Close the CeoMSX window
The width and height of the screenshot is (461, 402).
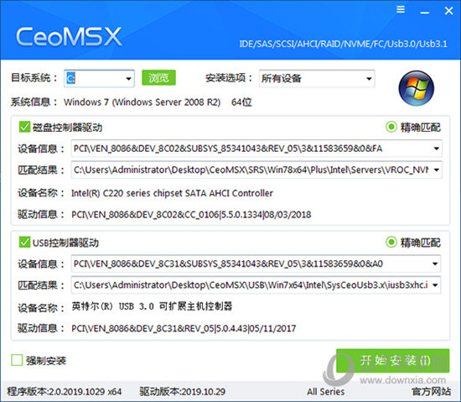click(448, 11)
